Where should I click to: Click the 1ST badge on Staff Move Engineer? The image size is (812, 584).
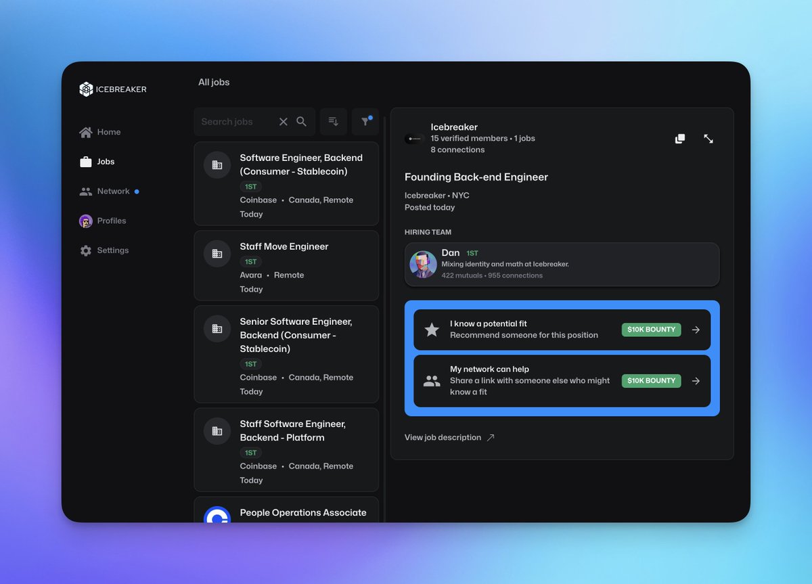tap(251, 261)
